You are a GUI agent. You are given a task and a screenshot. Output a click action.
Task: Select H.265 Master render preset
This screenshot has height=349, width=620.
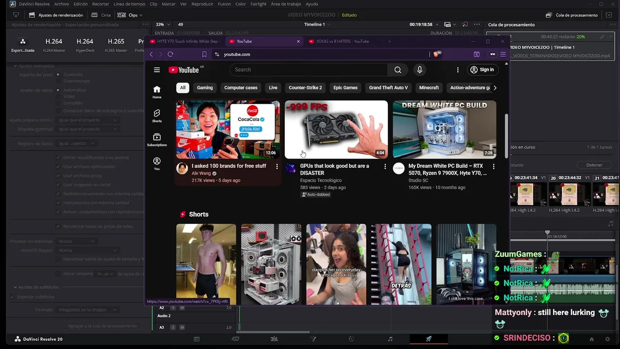click(116, 44)
